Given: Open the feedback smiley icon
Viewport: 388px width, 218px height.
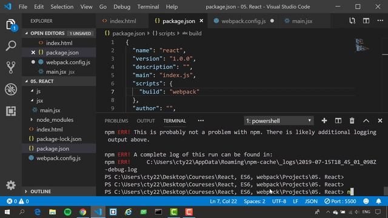Looking at the screenshot, I should click(x=366, y=201).
